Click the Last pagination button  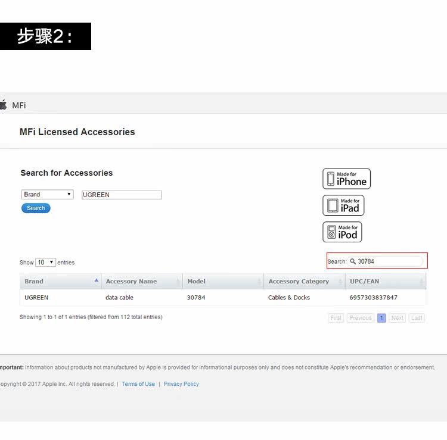point(417,318)
